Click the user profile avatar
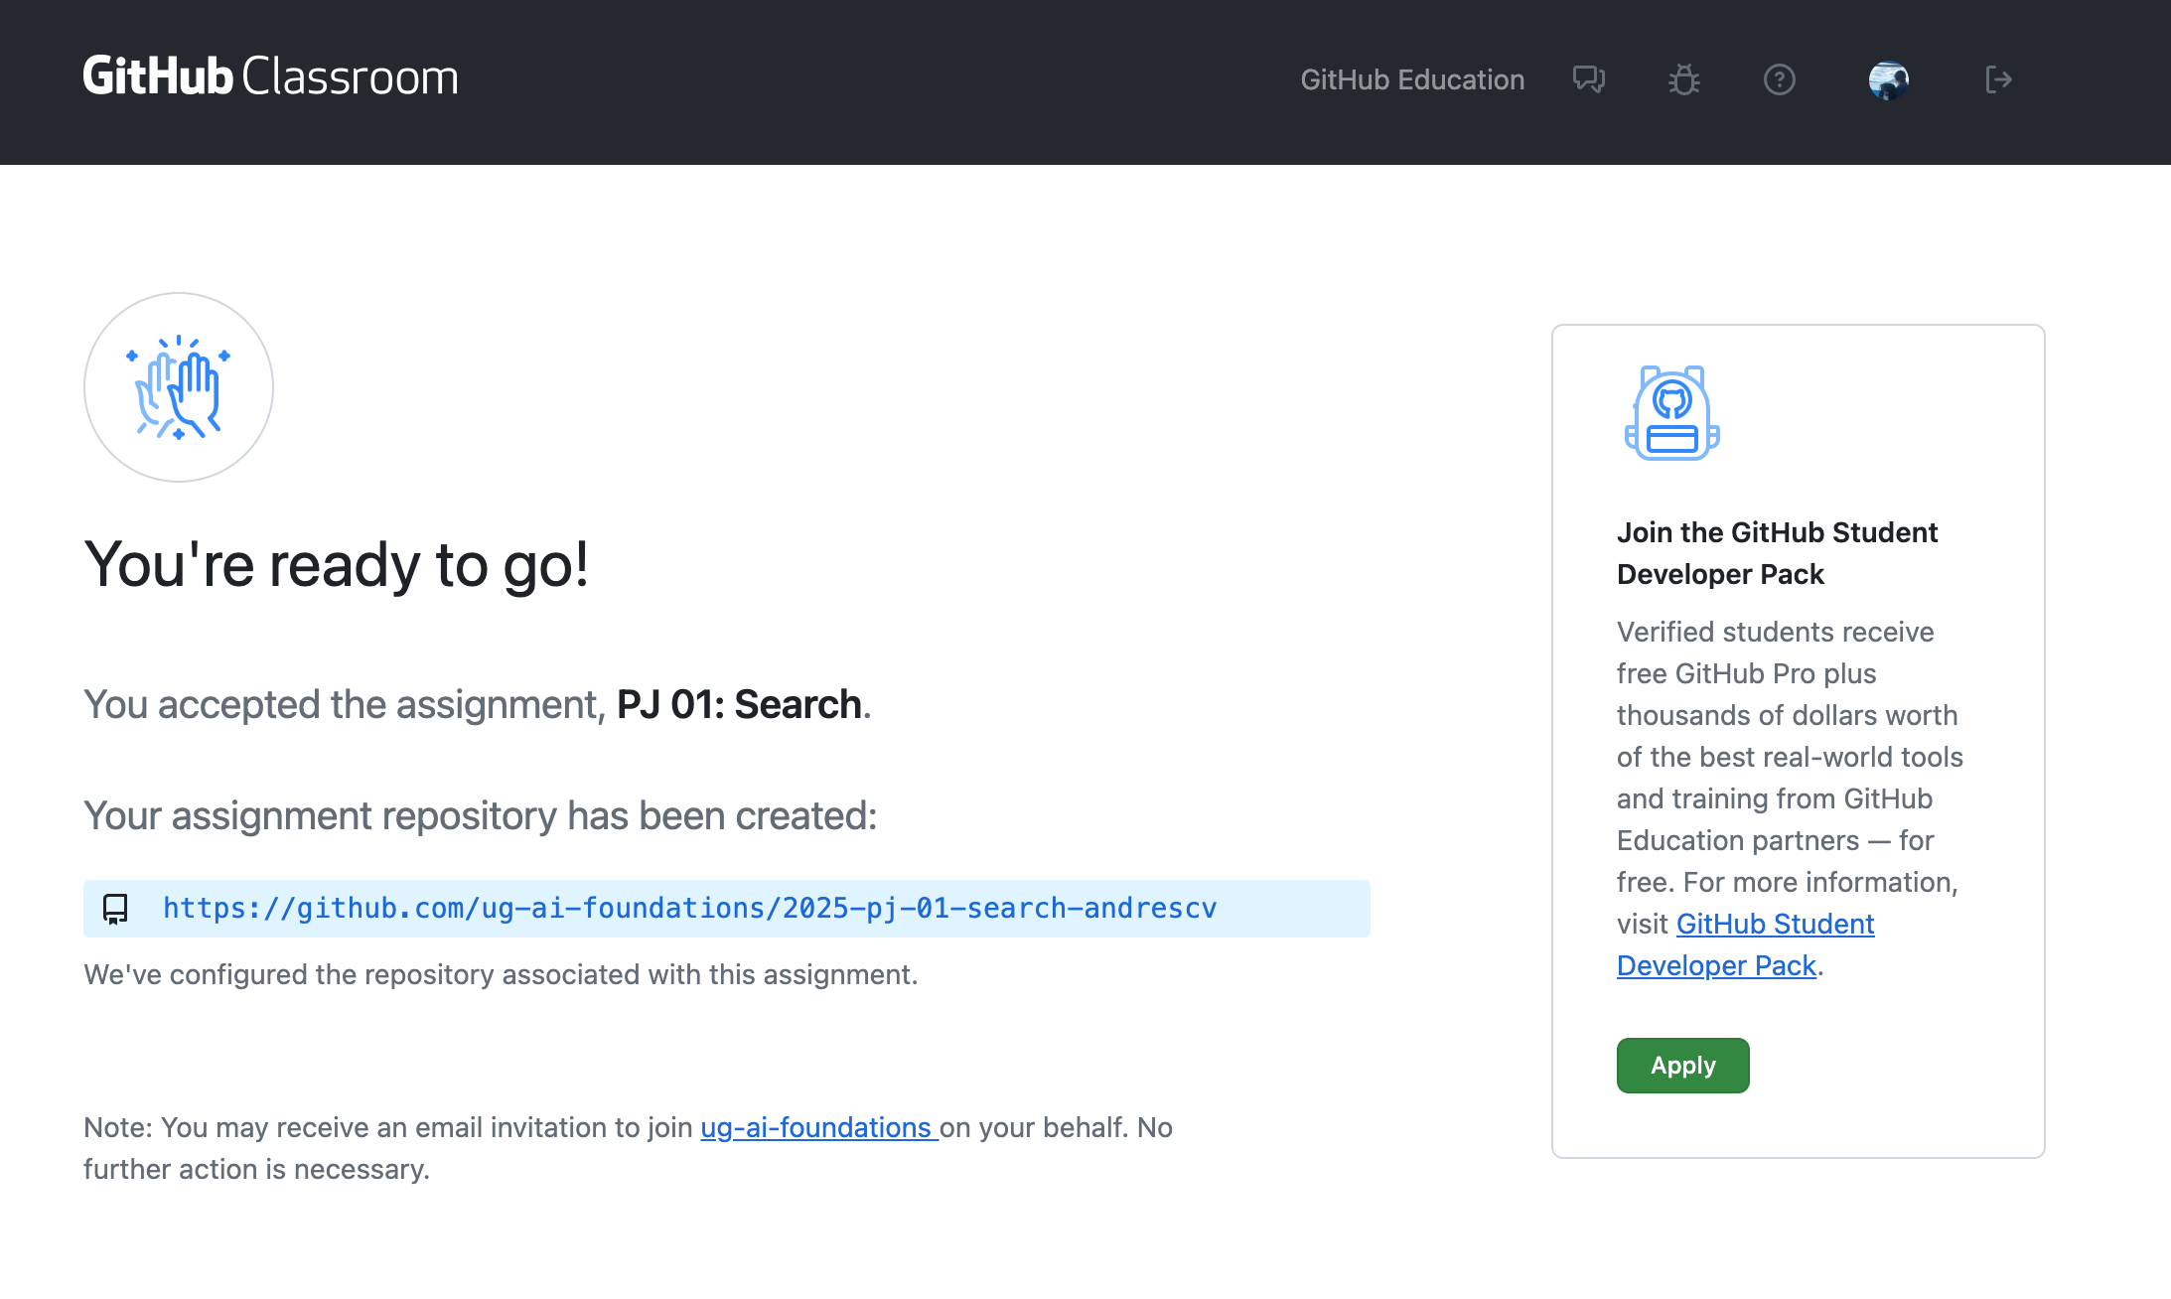Viewport: 2171px width, 1299px height. (1888, 79)
